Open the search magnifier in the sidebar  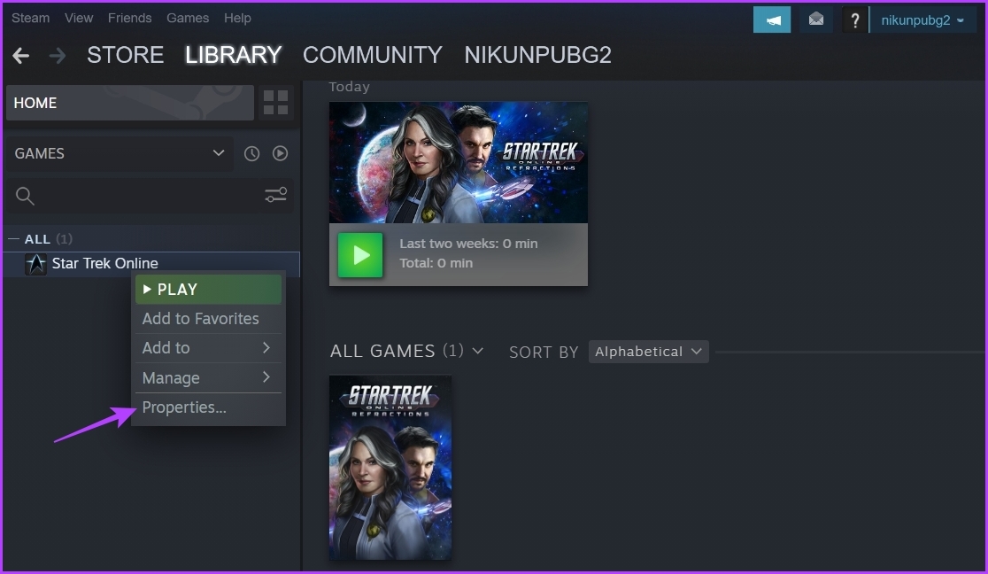click(25, 195)
